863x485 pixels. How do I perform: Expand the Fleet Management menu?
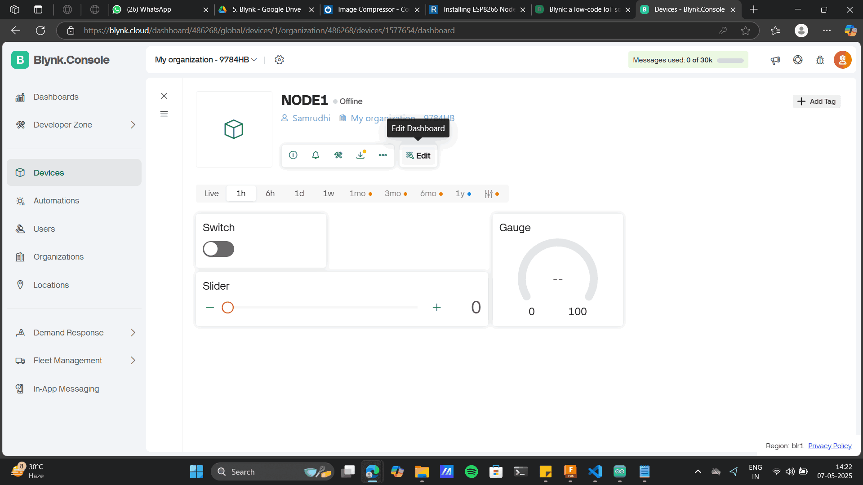tap(74, 361)
